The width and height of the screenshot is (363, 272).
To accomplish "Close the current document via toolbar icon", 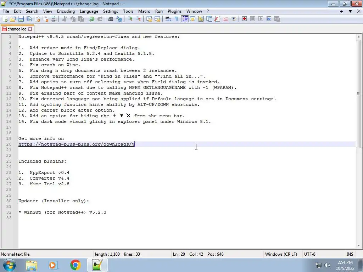I will coord(37,19).
